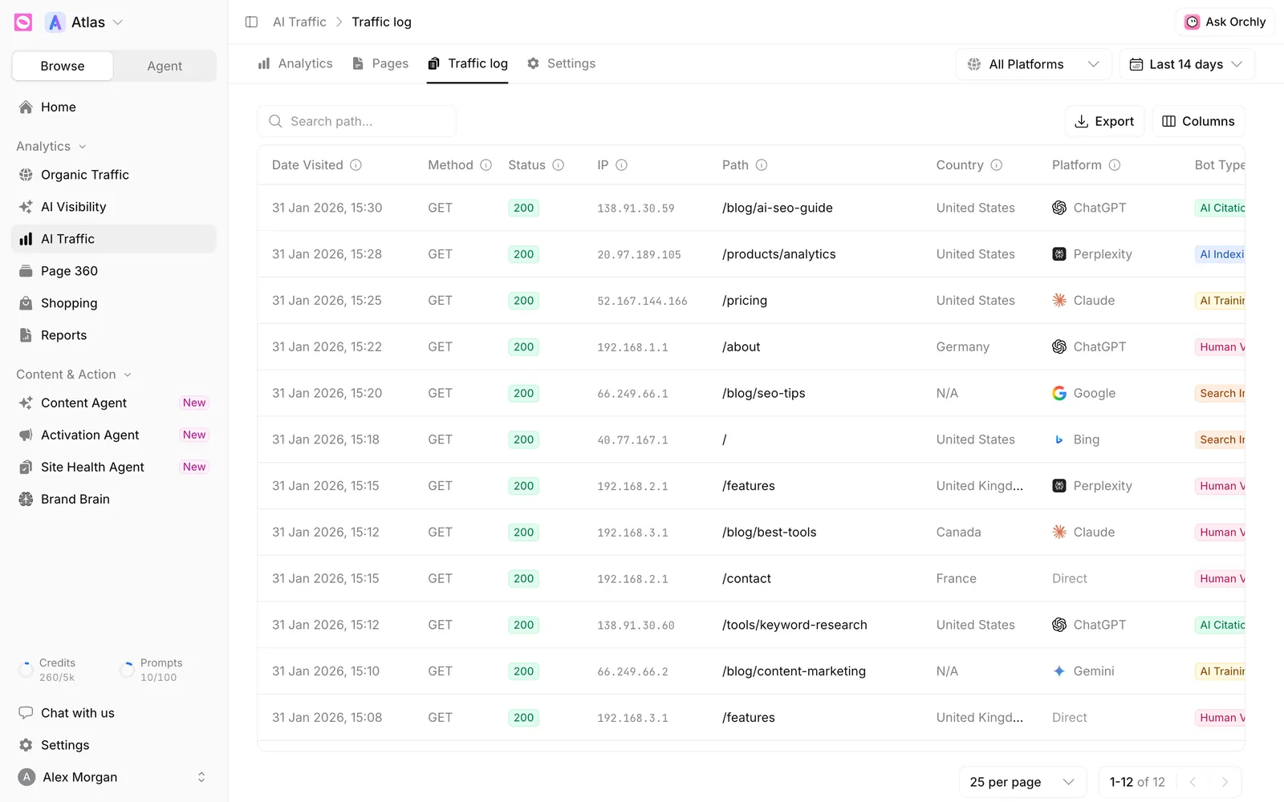The image size is (1284, 802).
Task: Open the Atlas workspace dropdown
Action: [84, 22]
